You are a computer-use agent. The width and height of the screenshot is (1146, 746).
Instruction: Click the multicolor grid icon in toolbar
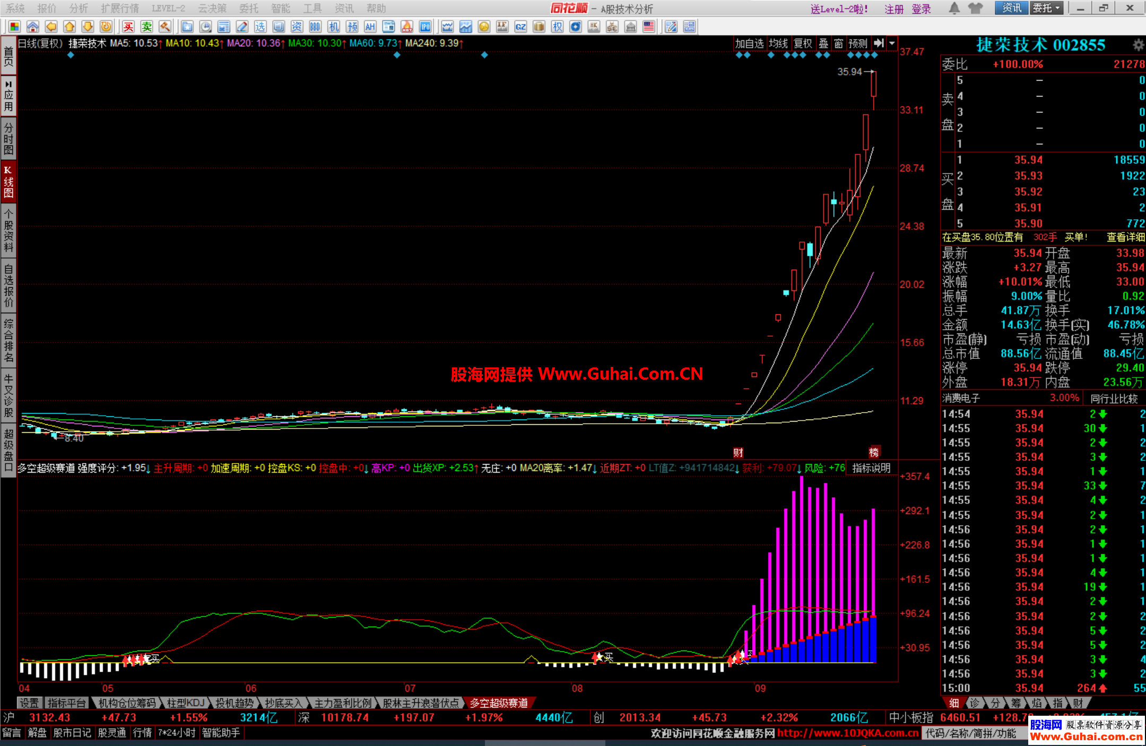[x=14, y=27]
